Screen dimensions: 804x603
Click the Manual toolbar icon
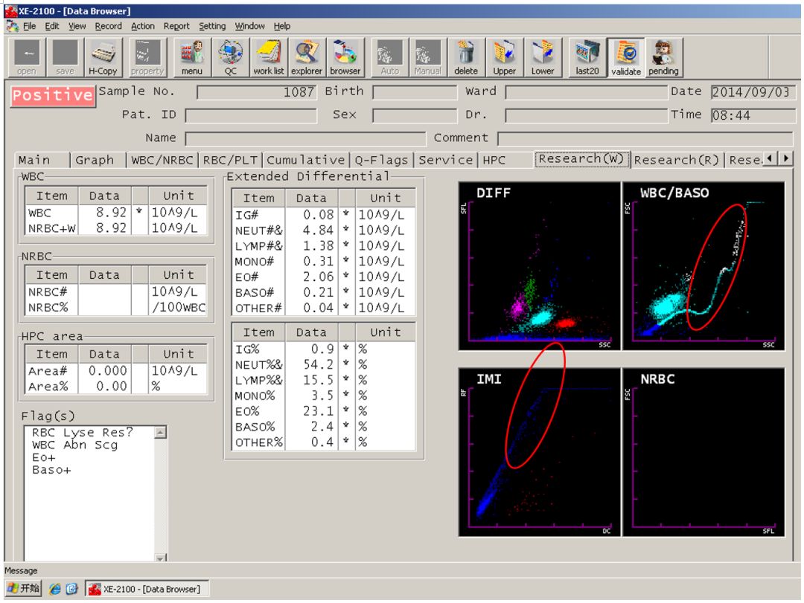427,57
